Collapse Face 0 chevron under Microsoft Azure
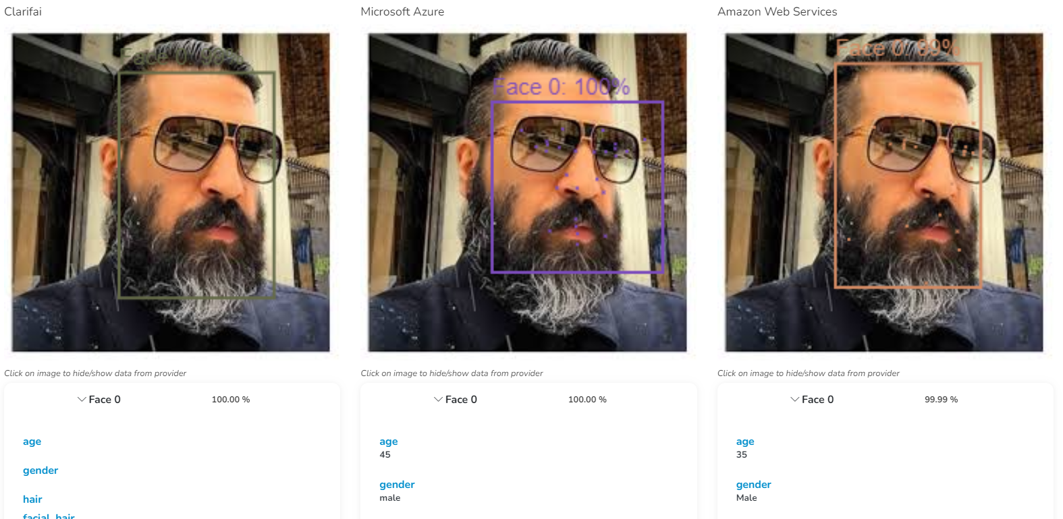The width and height of the screenshot is (1063, 519). pyautogui.click(x=438, y=400)
